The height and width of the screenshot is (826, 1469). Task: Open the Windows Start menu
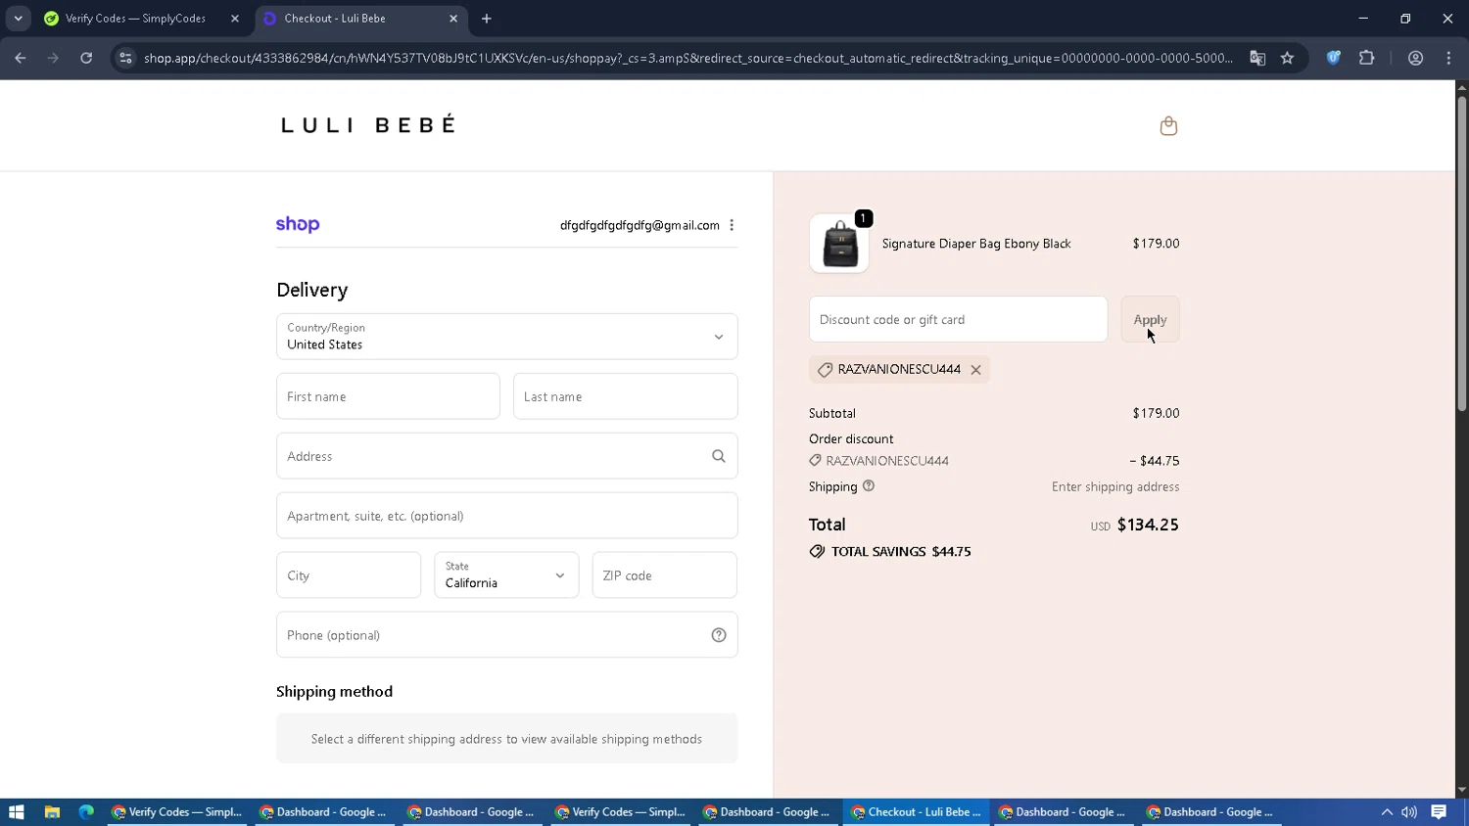[16, 812]
